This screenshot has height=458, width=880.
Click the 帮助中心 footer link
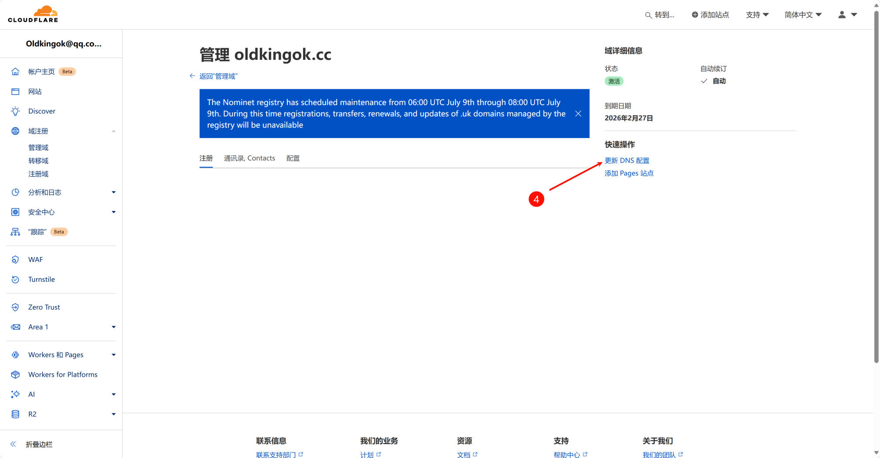[x=567, y=454]
